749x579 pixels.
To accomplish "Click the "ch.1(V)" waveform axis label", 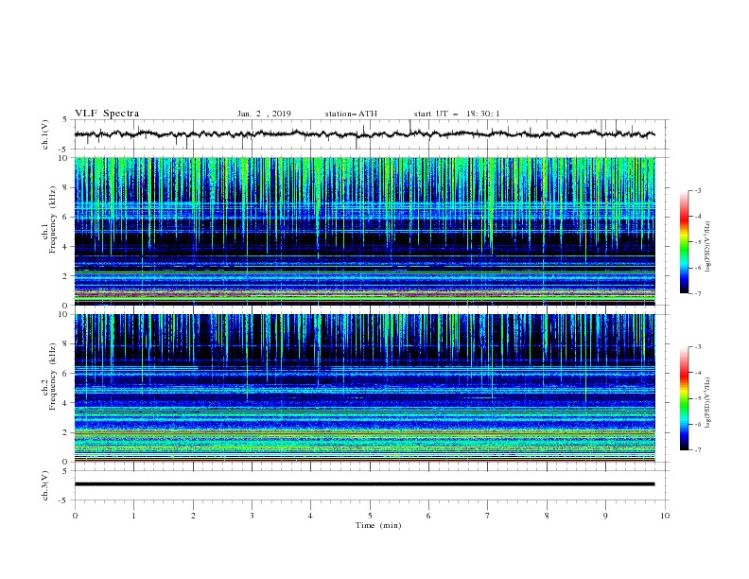I will tap(45, 134).
